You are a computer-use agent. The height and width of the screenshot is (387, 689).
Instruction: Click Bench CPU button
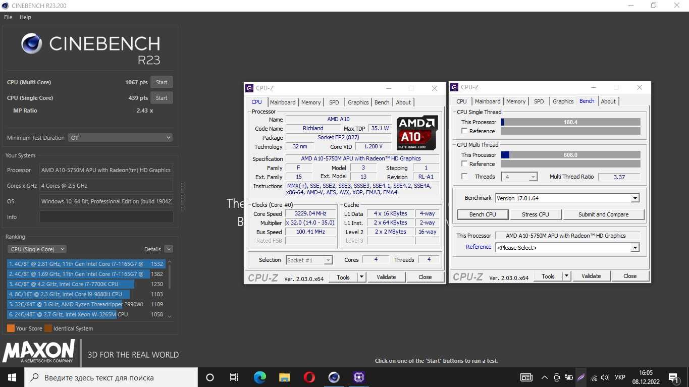tap(483, 214)
